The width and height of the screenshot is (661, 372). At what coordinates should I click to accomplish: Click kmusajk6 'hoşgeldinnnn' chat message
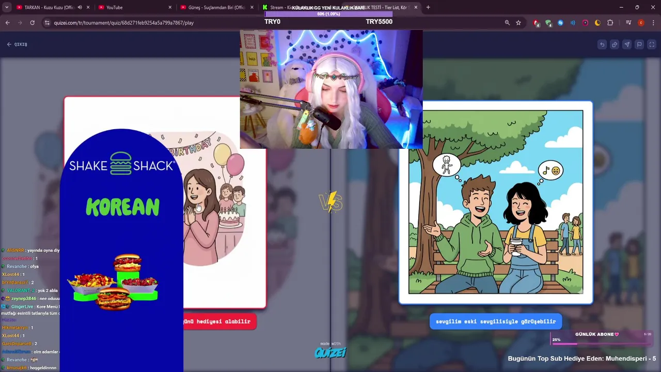tap(30, 368)
